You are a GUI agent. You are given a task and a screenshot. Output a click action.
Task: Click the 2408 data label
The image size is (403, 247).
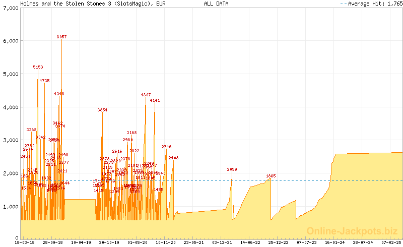[x=173, y=158]
